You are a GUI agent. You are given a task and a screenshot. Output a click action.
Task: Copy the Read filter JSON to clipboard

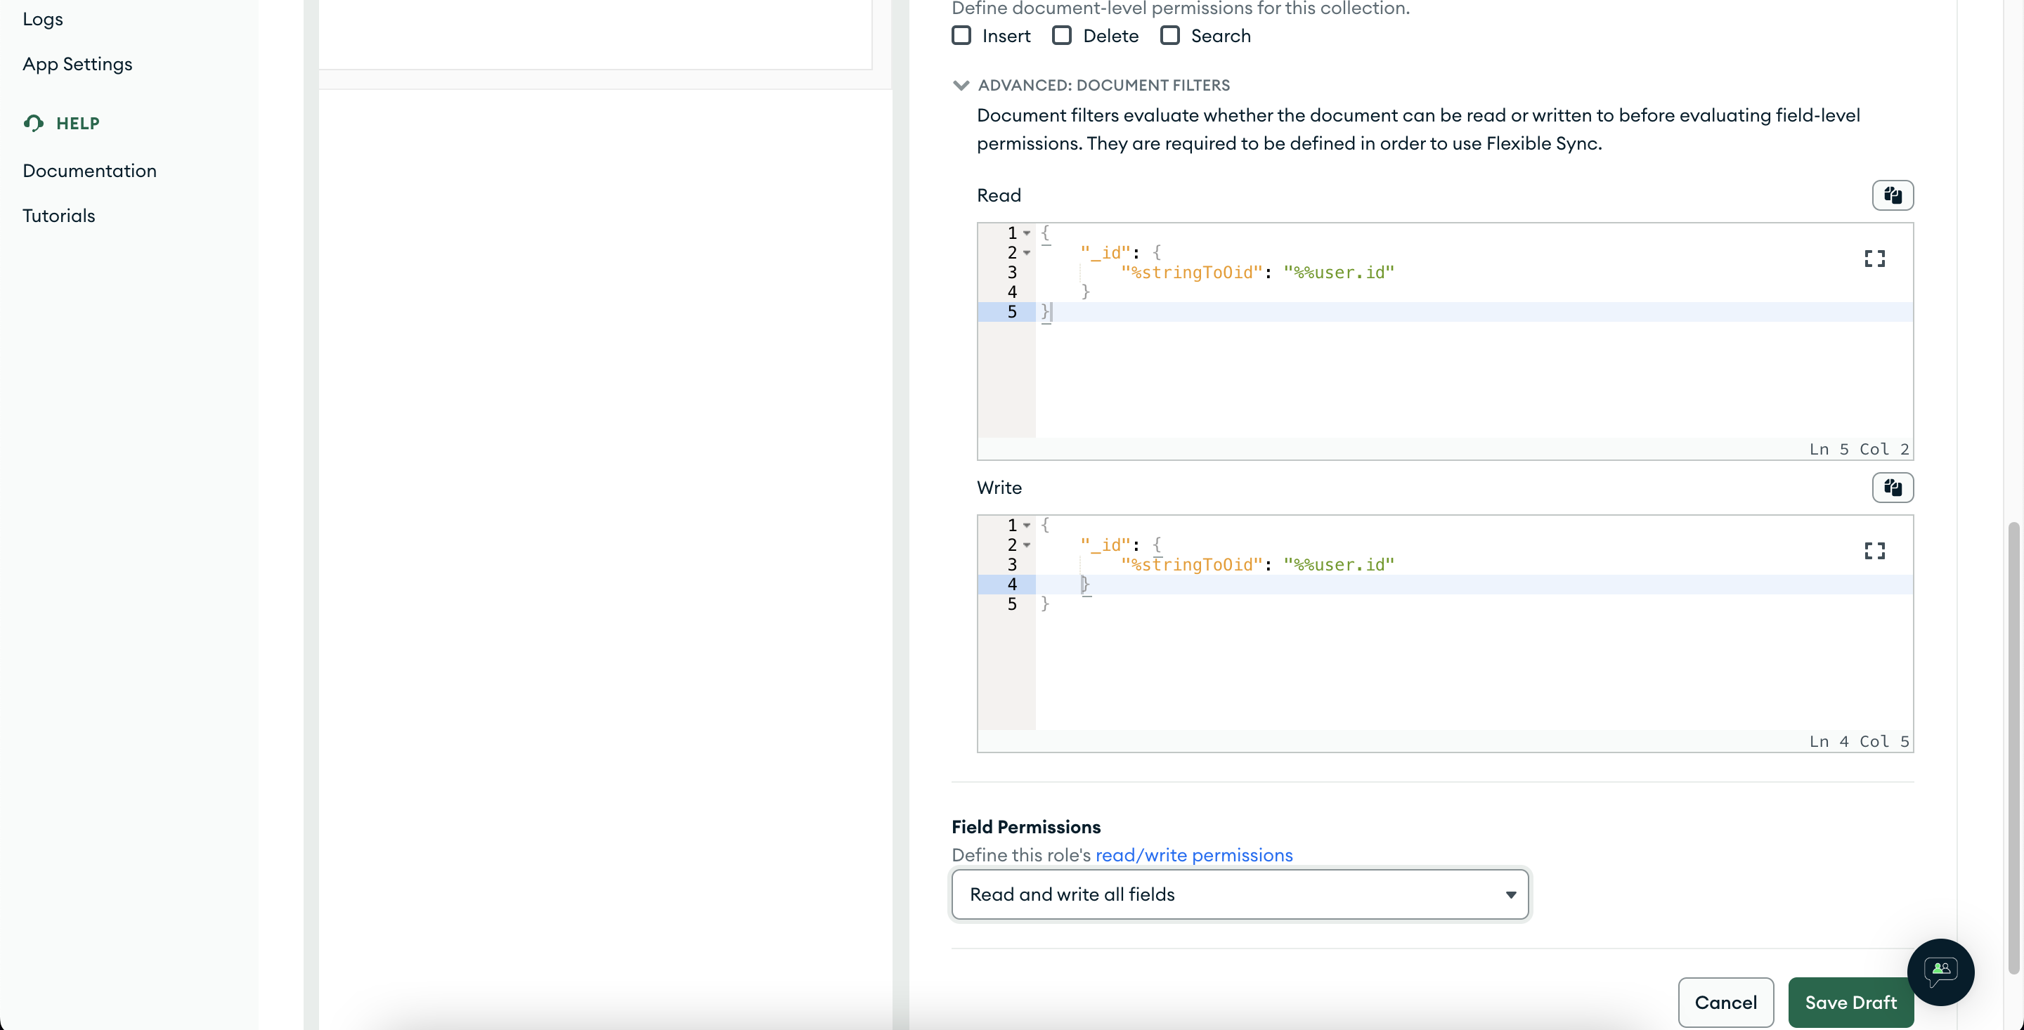[x=1892, y=195]
